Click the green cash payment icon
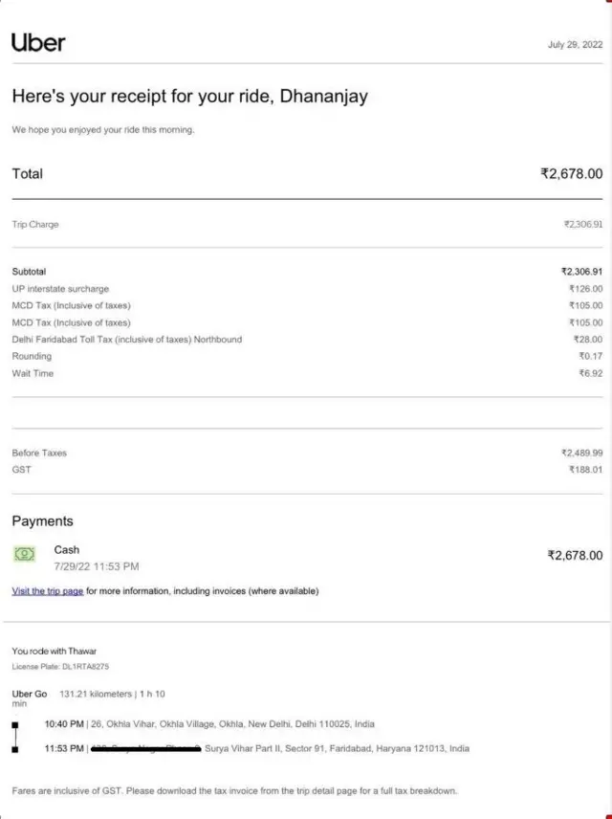The image size is (612, 819). point(24,554)
